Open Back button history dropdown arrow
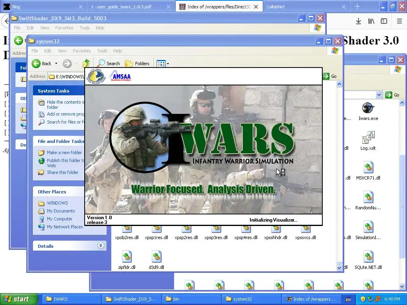Screen dimensions: 407x305 [x=56, y=64]
